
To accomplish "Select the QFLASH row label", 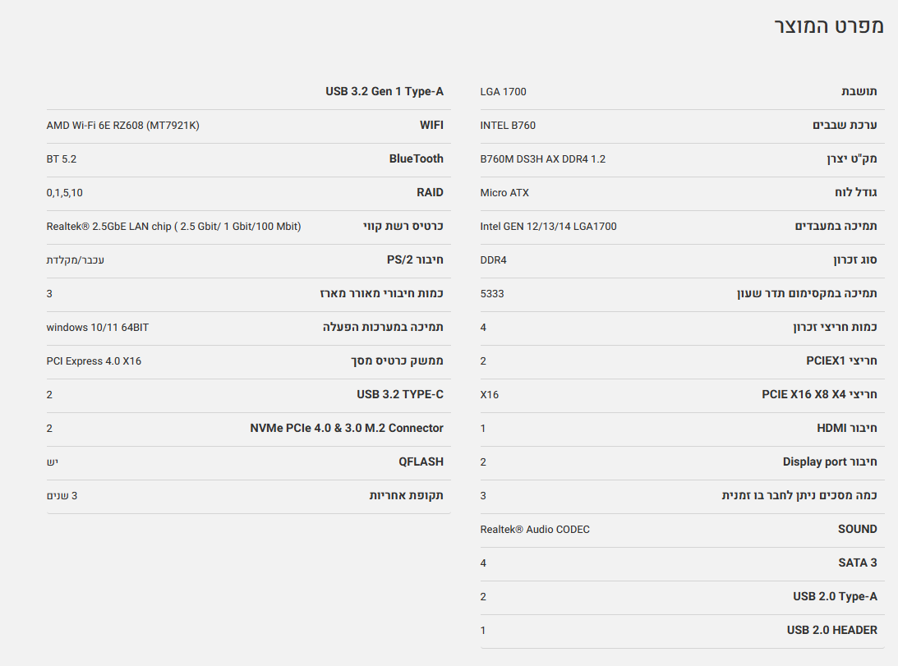I will pos(421,462).
